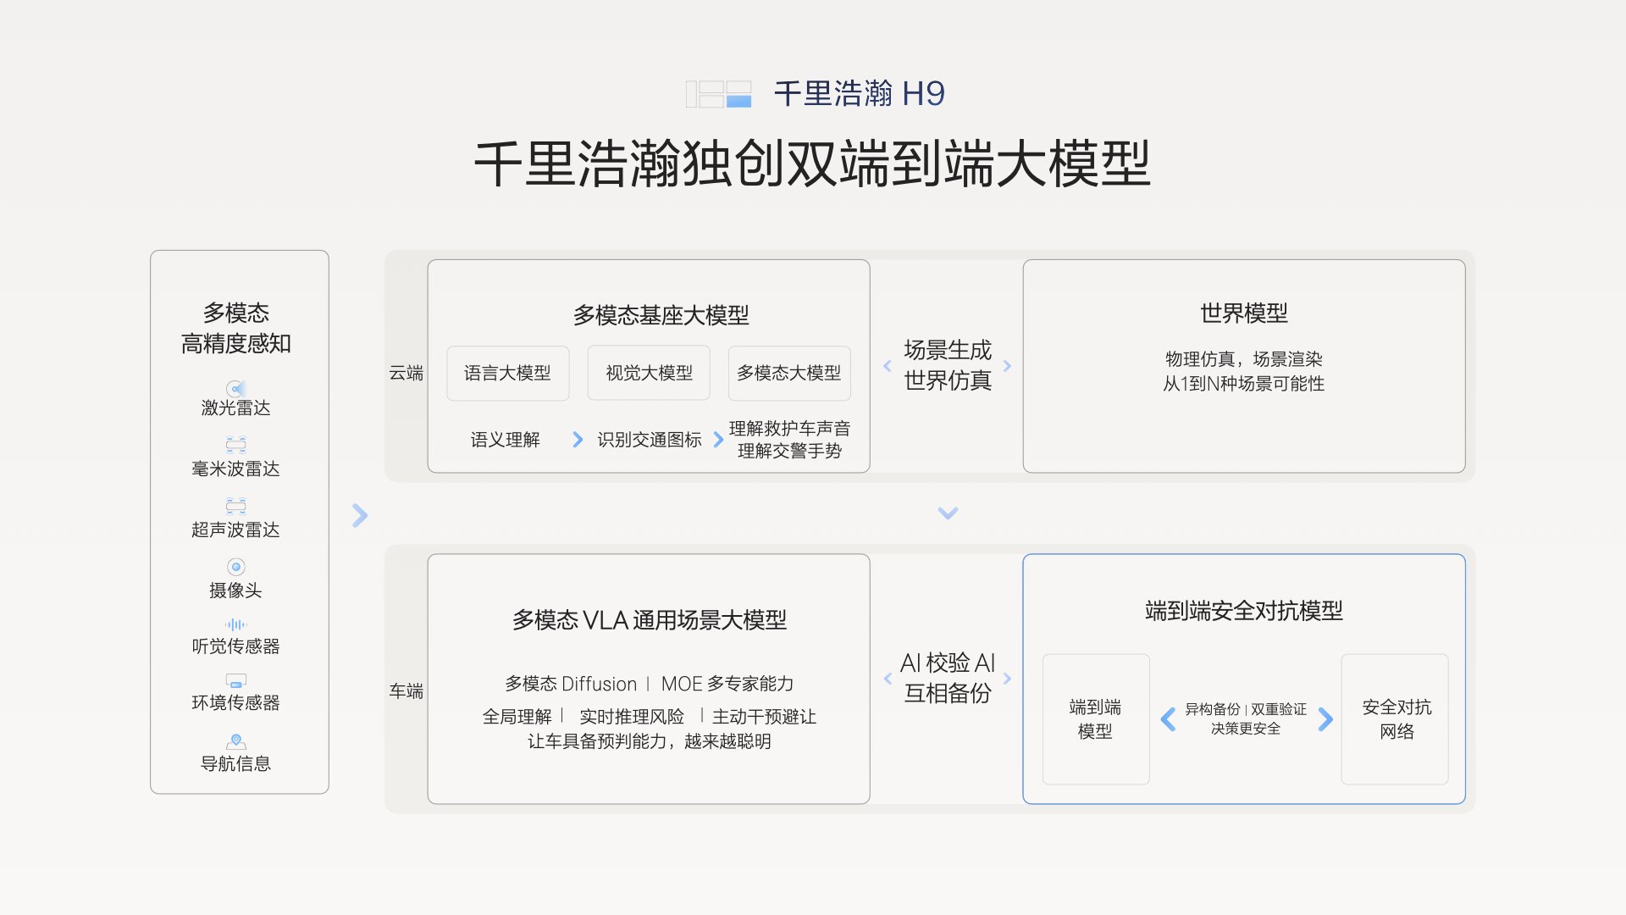Click the blue left arrow next to 端到端模型

pos(1168,719)
